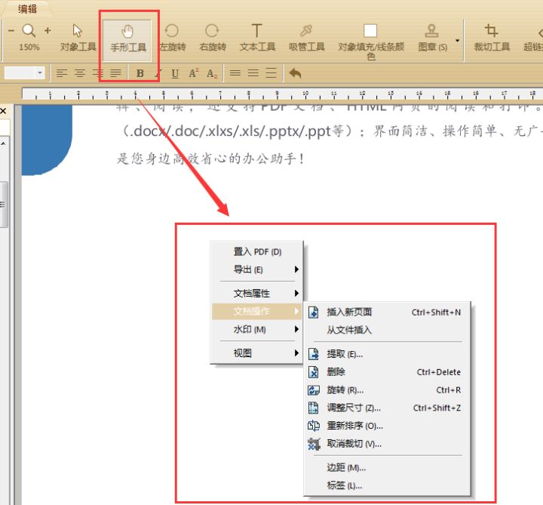Screen dimensions: 543x505
Task: Rotate page left with 左旋转
Action: 172,38
